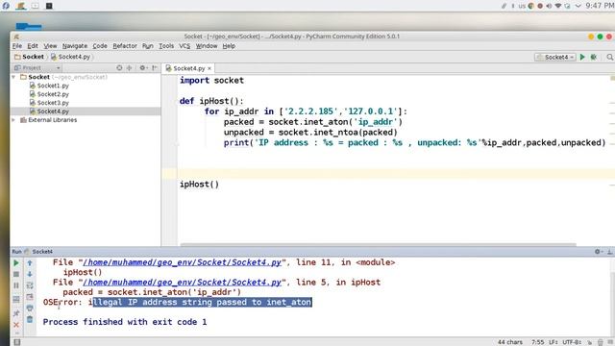Toggle scroll to end of console
This screenshot has width=615, height=346.
click(30, 297)
